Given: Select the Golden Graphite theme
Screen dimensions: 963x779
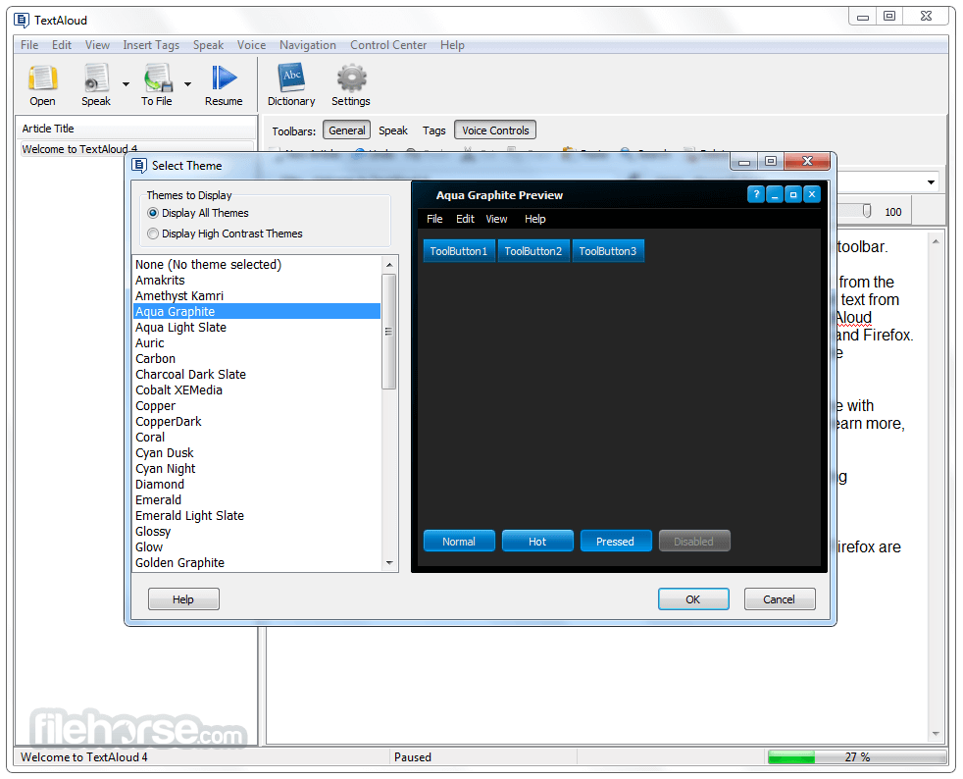Looking at the screenshot, I should (x=257, y=563).
